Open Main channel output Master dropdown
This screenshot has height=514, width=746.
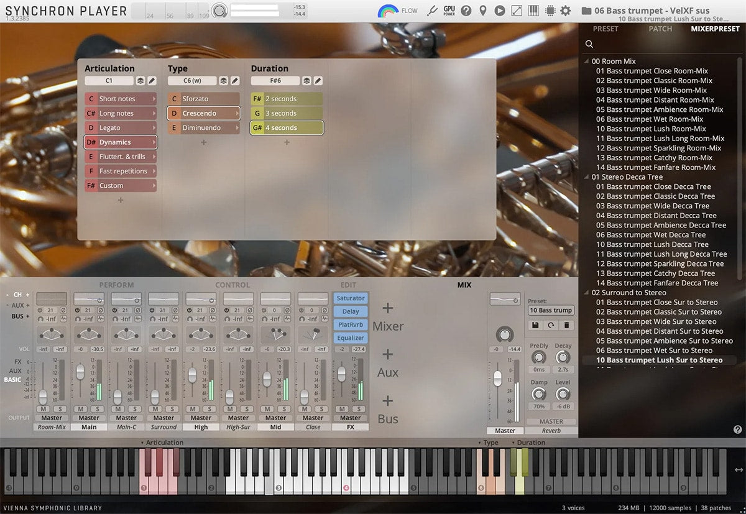point(89,418)
